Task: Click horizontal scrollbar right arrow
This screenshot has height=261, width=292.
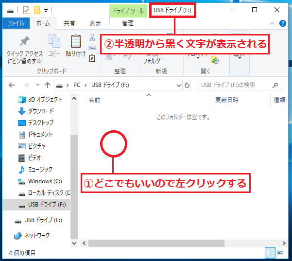Action: click(284, 244)
